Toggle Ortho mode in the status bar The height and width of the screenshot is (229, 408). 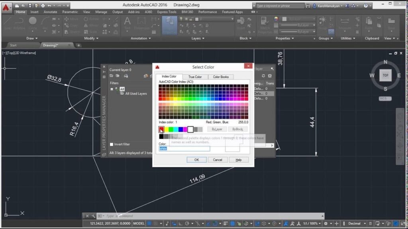pos(180,223)
